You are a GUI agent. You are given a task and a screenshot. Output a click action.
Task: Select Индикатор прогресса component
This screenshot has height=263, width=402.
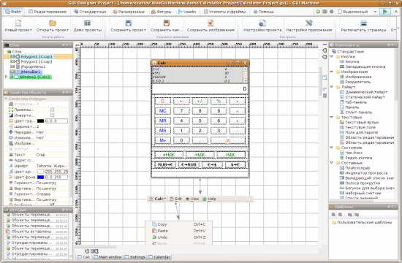click(x=366, y=173)
